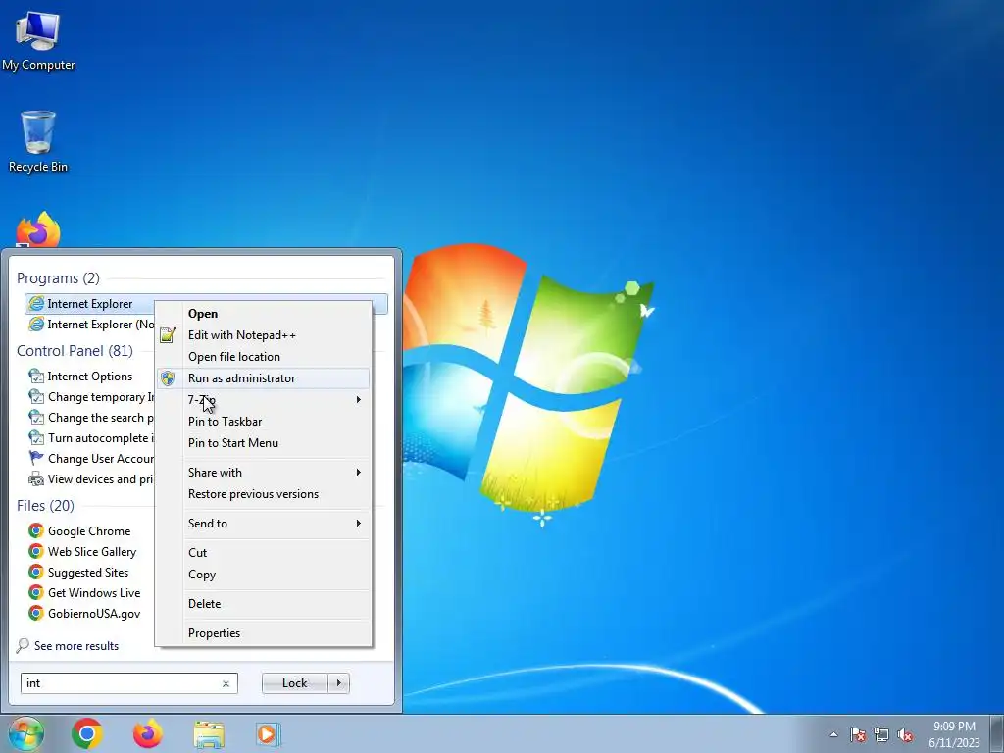The width and height of the screenshot is (1004, 753).
Task: Click the Files (20) group header
Action: 45,505
